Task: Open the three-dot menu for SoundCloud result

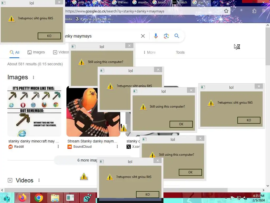Action: pos(117,146)
